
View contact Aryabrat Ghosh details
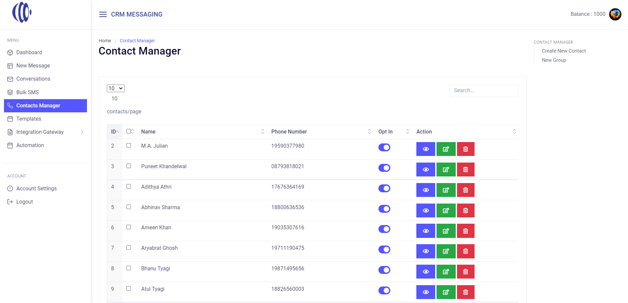coord(426,251)
